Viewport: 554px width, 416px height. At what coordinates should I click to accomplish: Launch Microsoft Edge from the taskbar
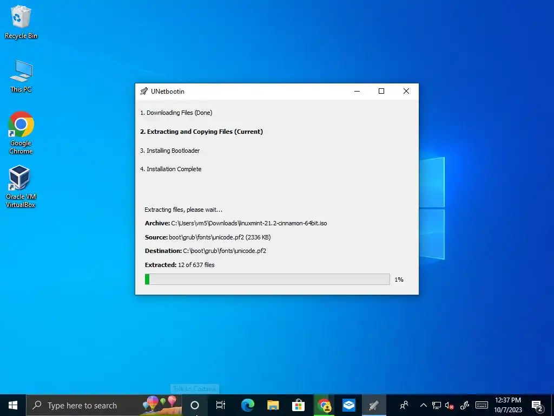[x=247, y=405]
